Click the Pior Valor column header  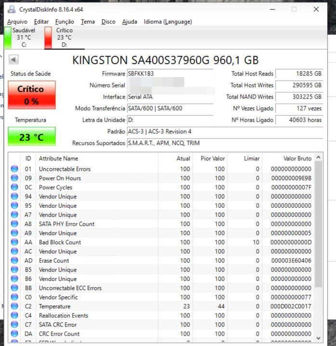[x=210, y=159]
